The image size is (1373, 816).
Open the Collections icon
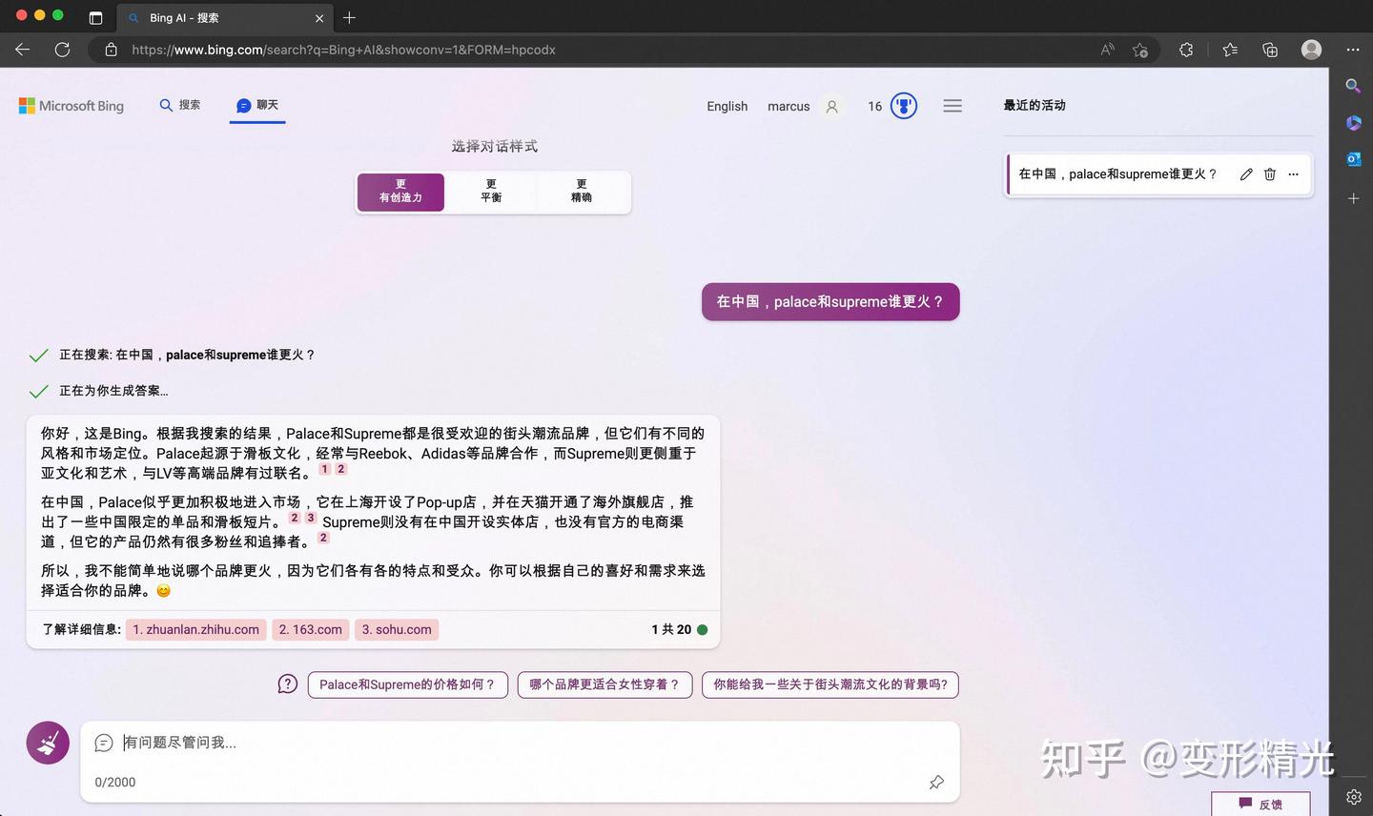point(1270,50)
